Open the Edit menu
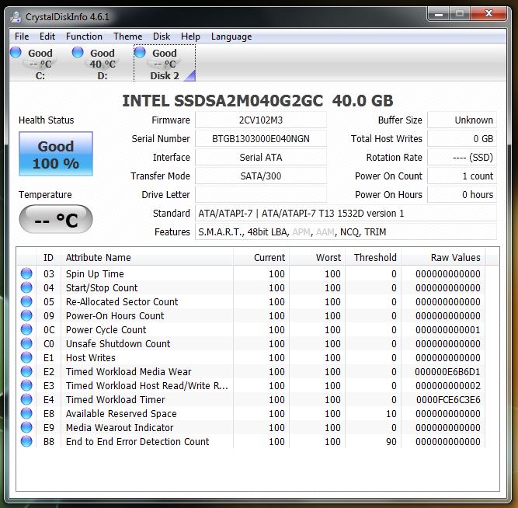 click(47, 37)
